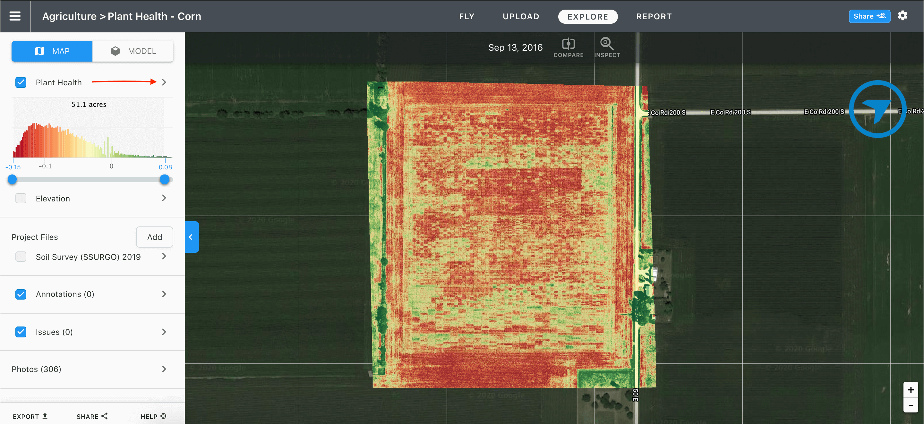
Task: Click the Compare icon
Action: pos(568,48)
